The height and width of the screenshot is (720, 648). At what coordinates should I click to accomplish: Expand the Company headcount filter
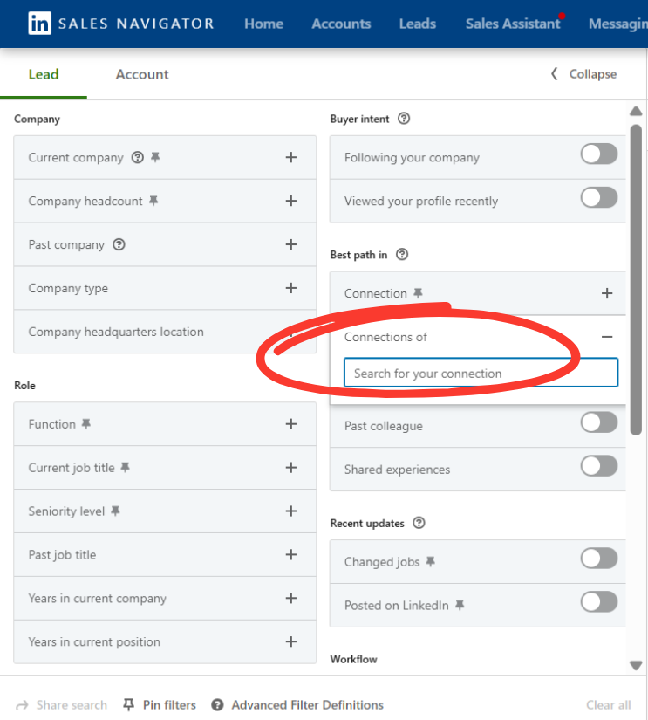291,201
